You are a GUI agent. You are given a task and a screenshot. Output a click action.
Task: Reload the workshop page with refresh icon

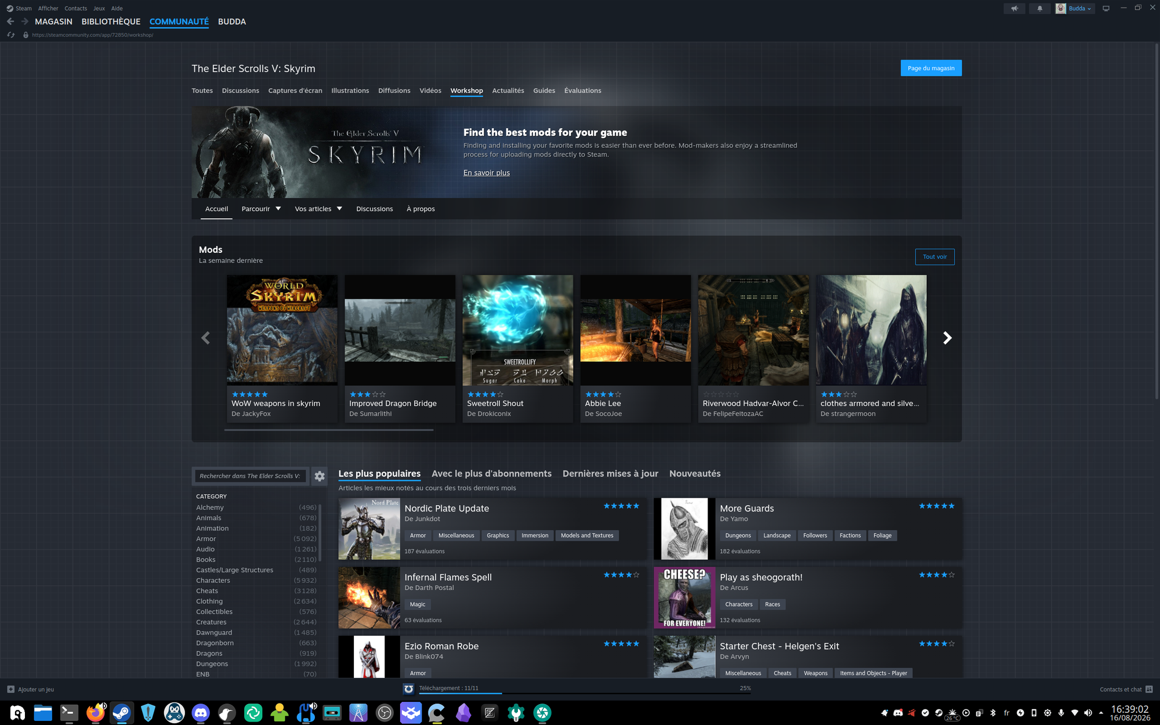click(x=10, y=35)
